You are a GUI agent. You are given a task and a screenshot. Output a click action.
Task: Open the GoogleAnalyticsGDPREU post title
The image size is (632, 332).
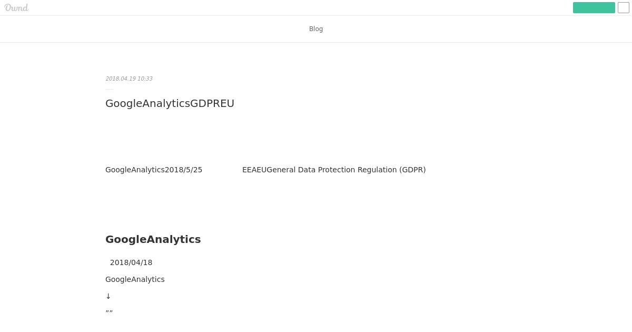pos(170,103)
